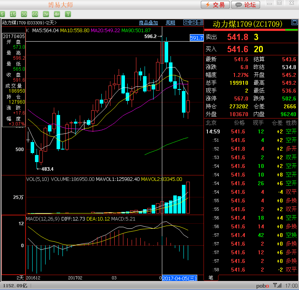Viewport: 299px width, 290px height.
Task: Click the left-right arrows icon above chart
Action: [187, 22]
